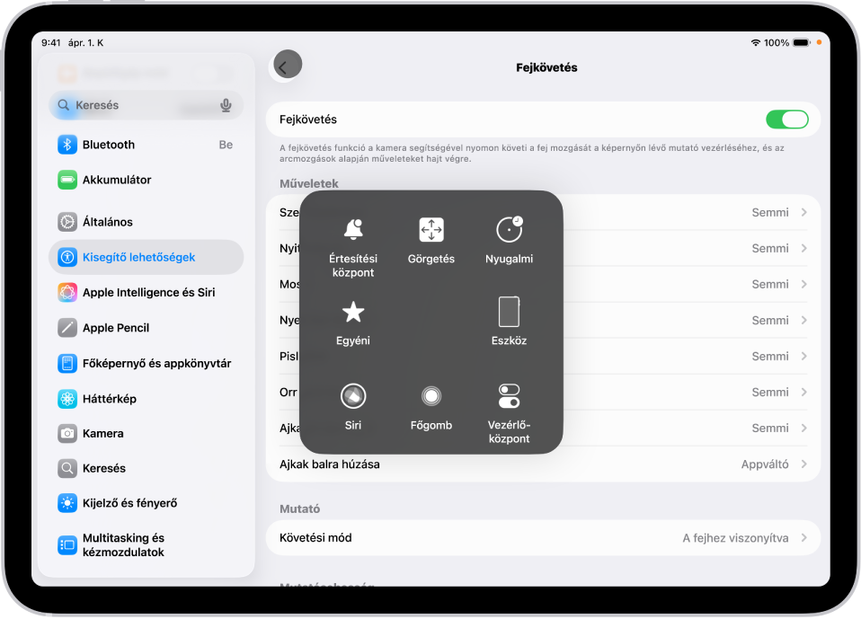Viewport: 861px width, 619px height.
Task: Choose the Vezérlőközpont control center icon
Action: [509, 395]
